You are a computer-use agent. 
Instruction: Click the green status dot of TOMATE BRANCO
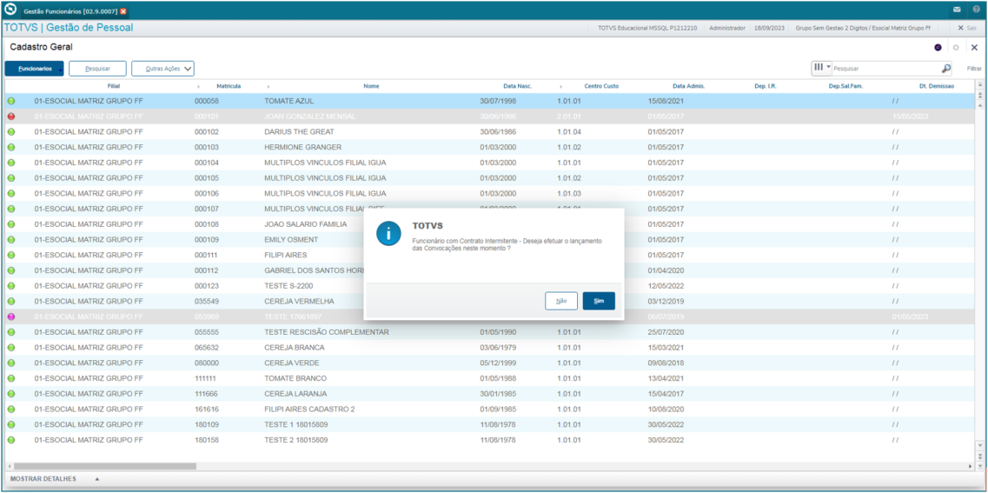(x=11, y=378)
